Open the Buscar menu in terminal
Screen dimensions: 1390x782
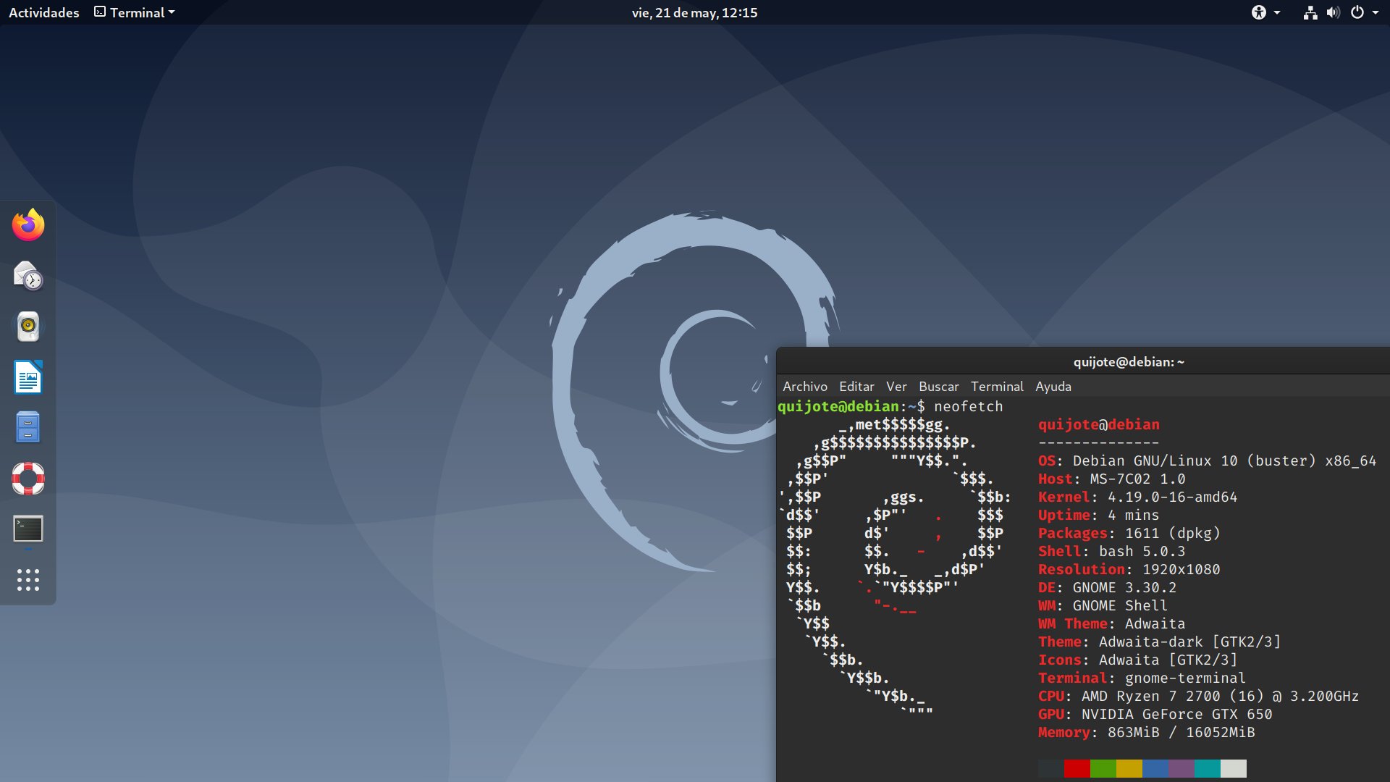[938, 387]
